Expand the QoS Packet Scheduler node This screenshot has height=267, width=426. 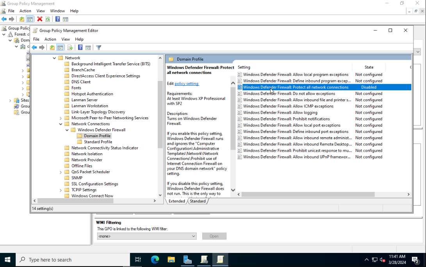pos(61,172)
